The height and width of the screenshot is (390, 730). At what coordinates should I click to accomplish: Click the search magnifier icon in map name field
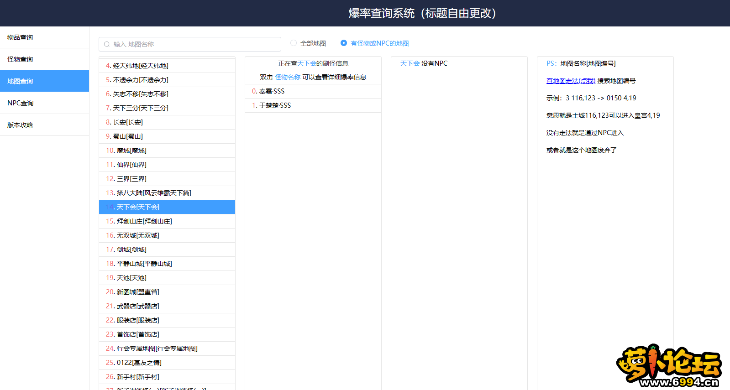click(107, 44)
